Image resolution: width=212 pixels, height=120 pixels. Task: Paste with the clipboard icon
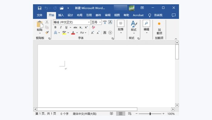click(x=40, y=24)
